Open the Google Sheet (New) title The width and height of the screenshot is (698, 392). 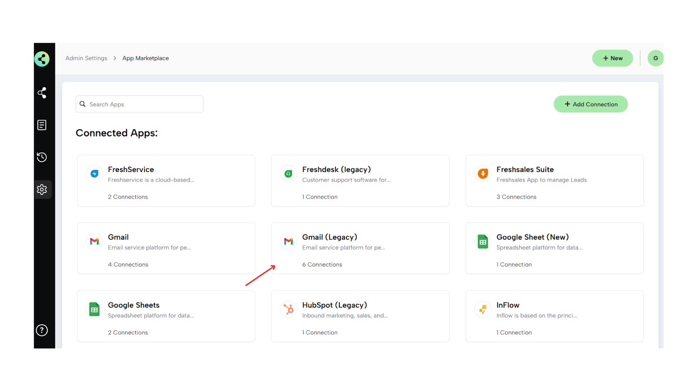[533, 237]
